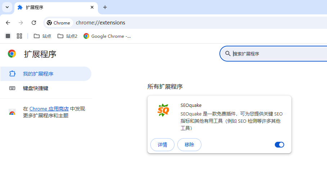This screenshot has height=190, width=327.
Task: Open a new tab with plus button
Action: [x=105, y=7]
